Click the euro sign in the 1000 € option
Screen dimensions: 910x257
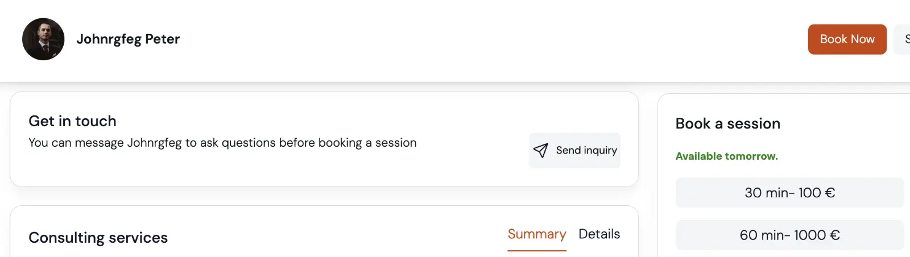pyautogui.click(x=834, y=235)
